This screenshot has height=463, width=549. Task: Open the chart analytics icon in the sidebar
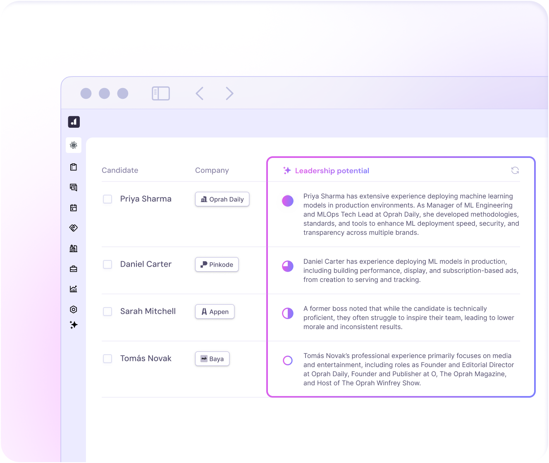point(74,289)
